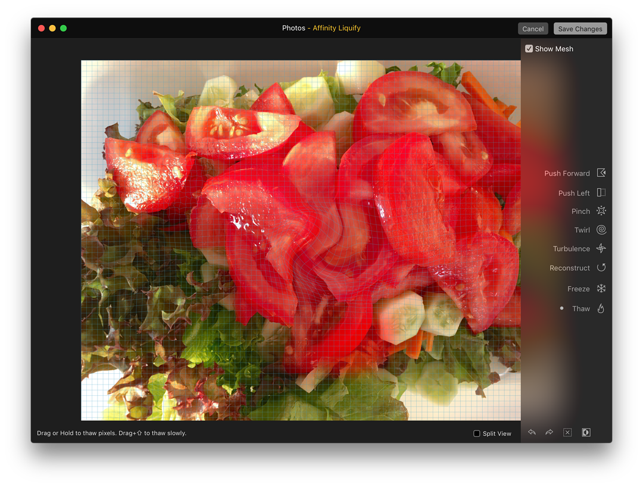Click the Affinity Liquify title text
Screen dimensions: 643x487
336,28
